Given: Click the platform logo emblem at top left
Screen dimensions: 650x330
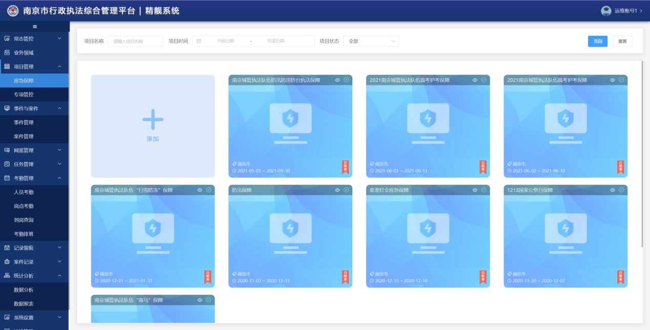Looking at the screenshot, I should coord(13,11).
